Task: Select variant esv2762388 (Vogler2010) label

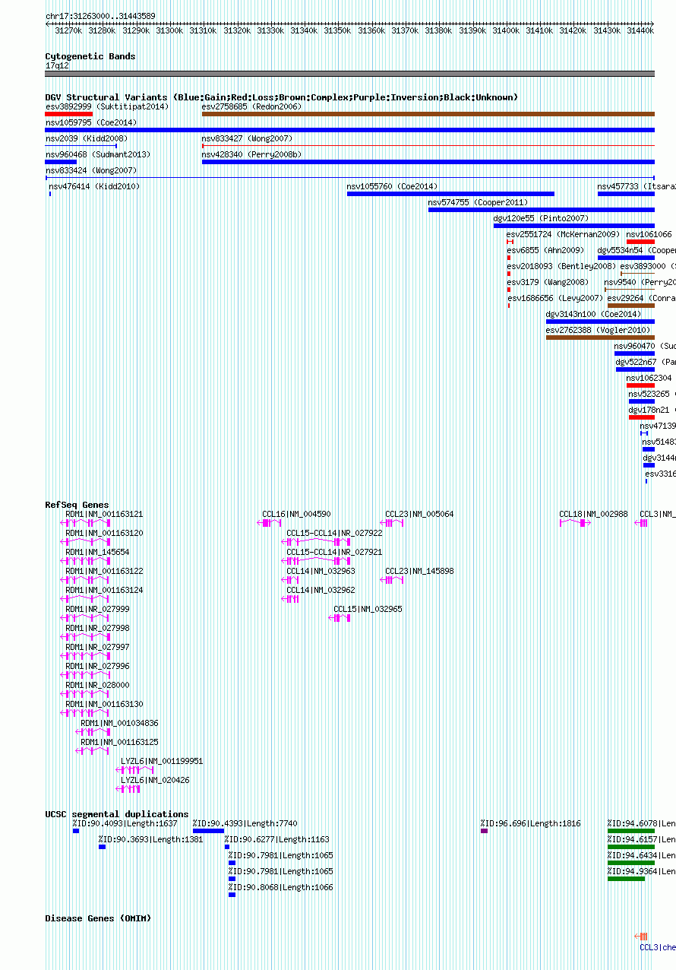Action: tap(598, 330)
